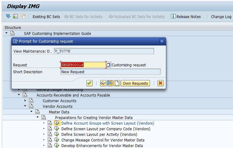The image size is (233, 148).
Task: Open documentation icon for Customer Accounts
Action: 31,101
